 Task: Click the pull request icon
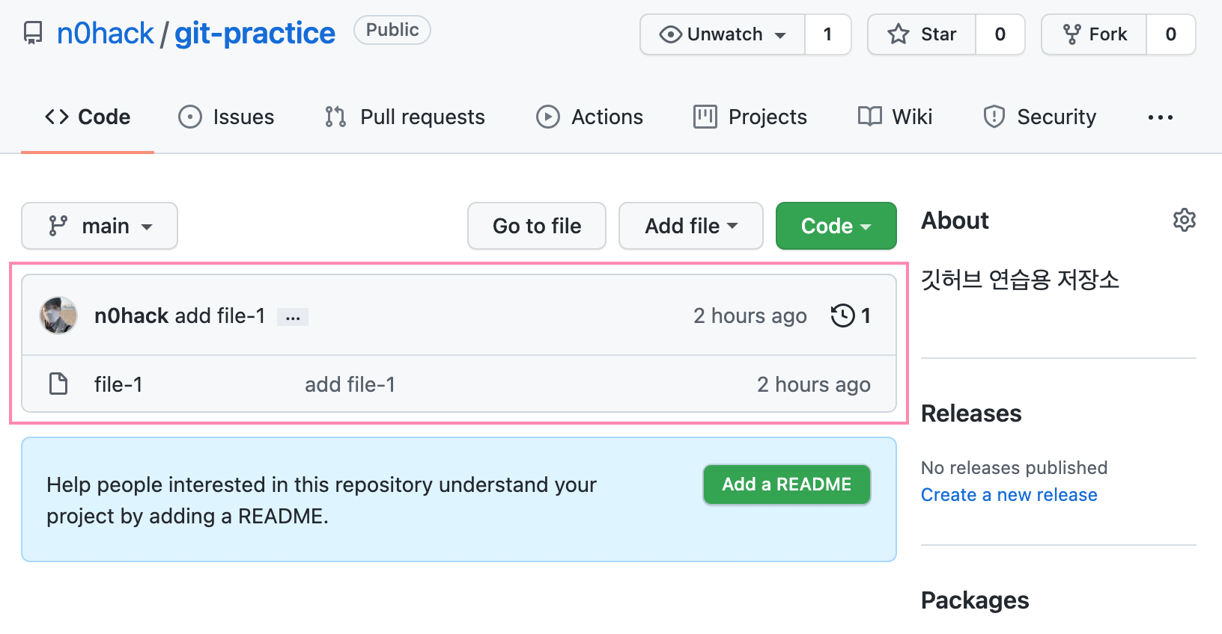coord(335,117)
